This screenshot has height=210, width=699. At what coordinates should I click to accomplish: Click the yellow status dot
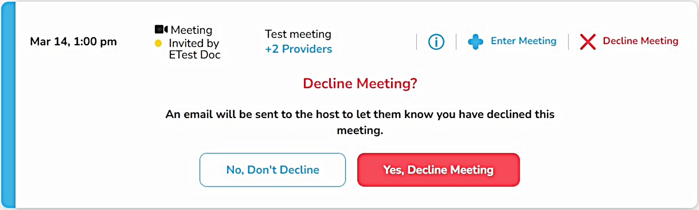(158, 43)
